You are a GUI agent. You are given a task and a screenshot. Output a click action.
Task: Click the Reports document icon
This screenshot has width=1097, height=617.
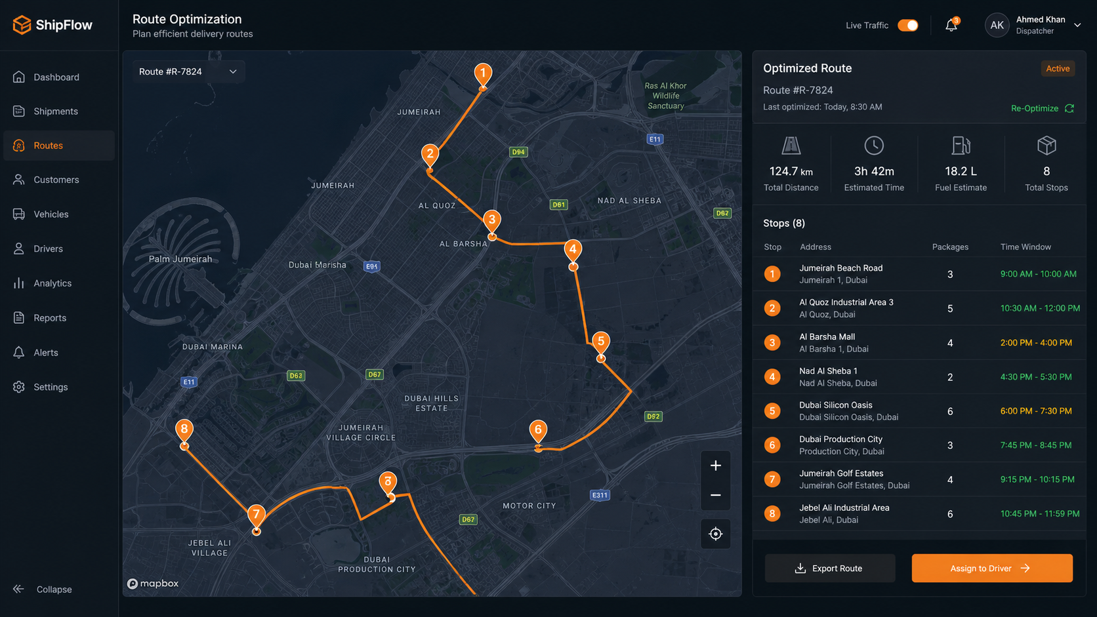(19, 318)
